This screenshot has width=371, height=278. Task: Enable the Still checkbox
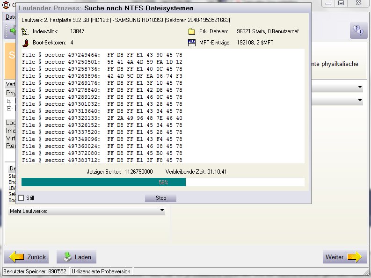[x=21, y=198]
